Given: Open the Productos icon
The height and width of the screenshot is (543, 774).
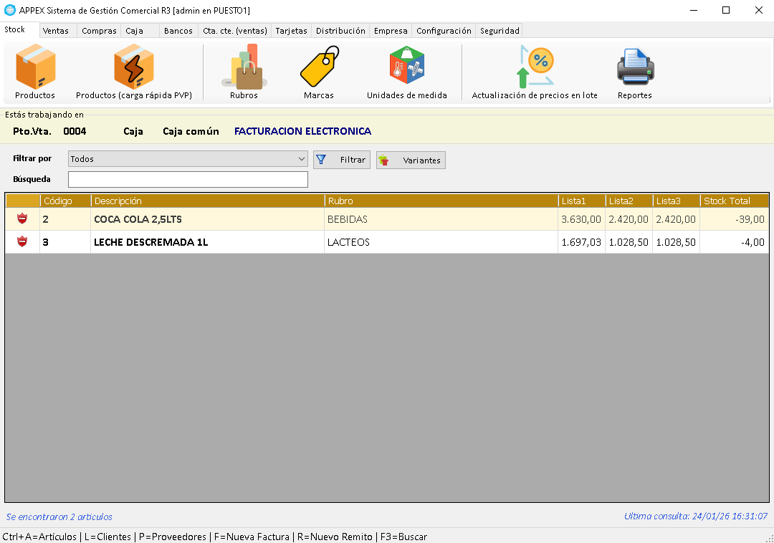Looking at the screenshot, I should (x=35, y=67).
